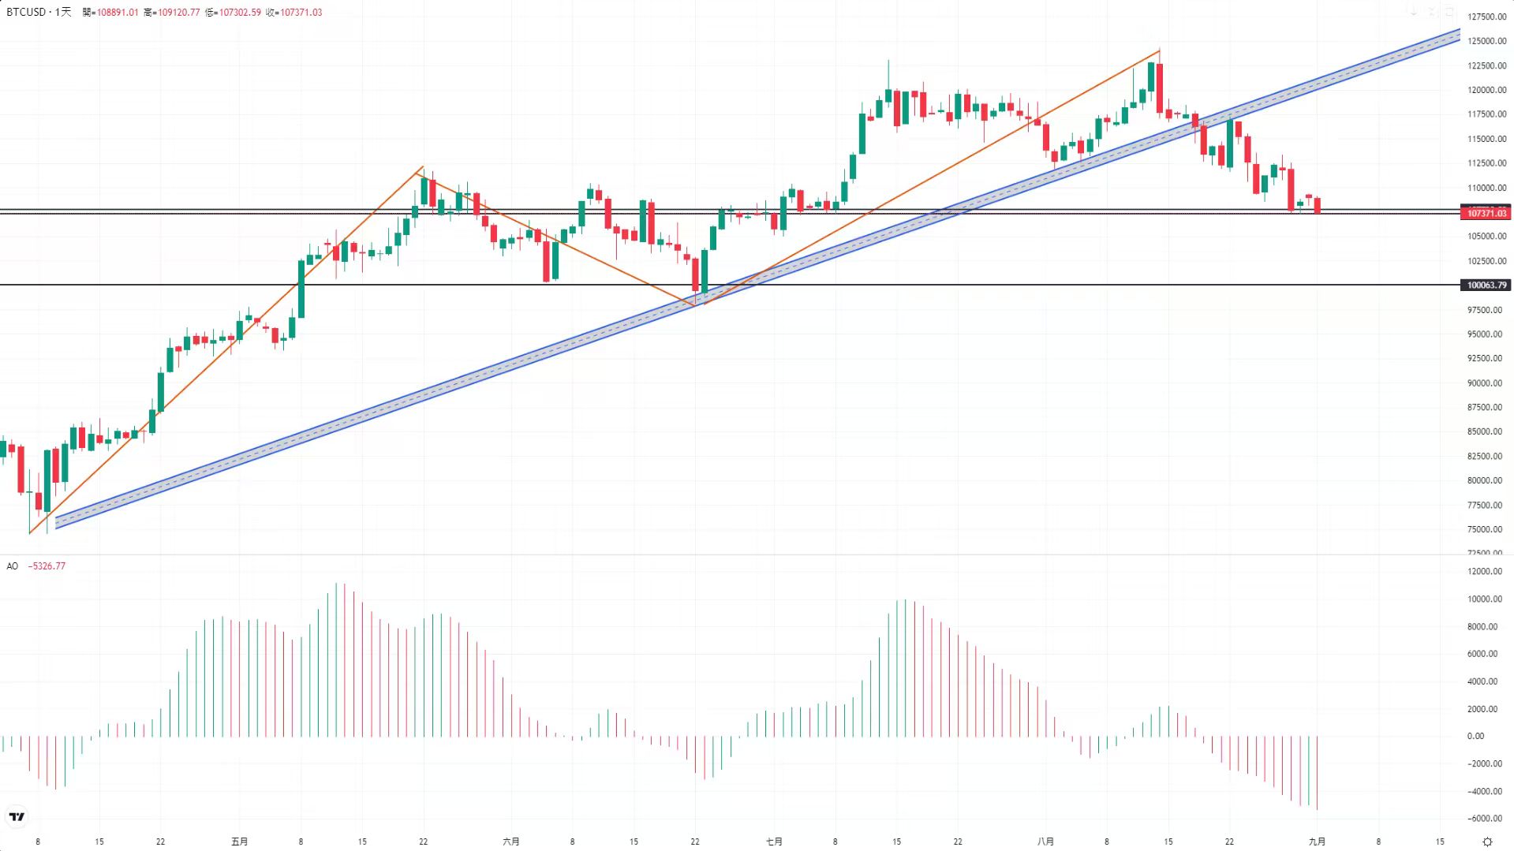The height and width of the screenshot is (851, 1514).
Task: Click the opening price value 108891.01 in header
Action: [118, 13]
